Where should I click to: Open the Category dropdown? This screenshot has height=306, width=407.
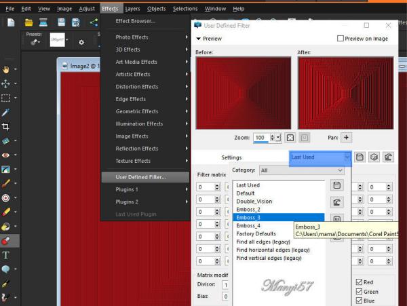[x=301, y=170]
